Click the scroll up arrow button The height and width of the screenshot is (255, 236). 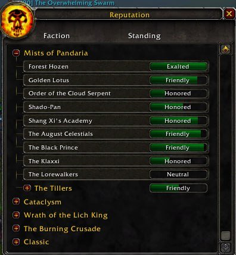point(226,49)
